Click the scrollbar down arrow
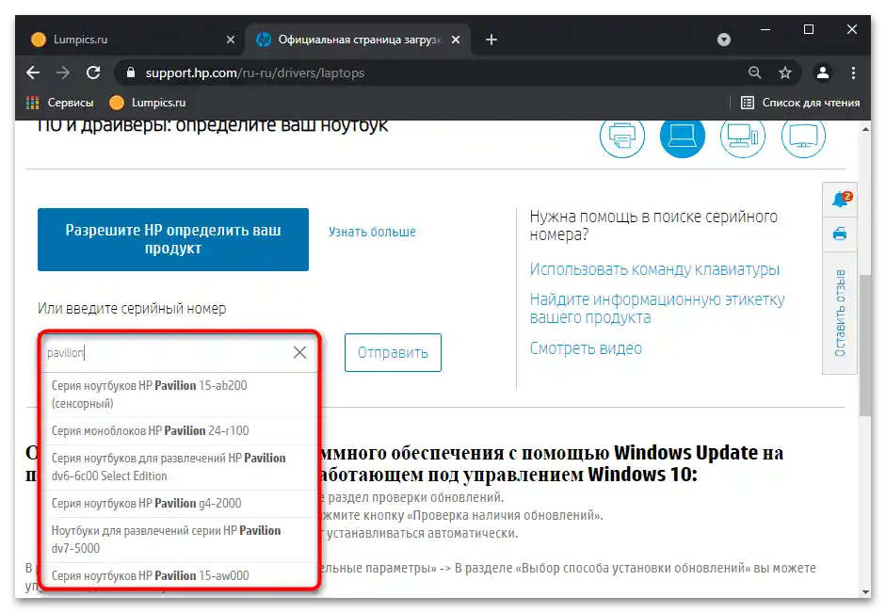This screenshot has width=886, height=613. (x=865, y=592)
